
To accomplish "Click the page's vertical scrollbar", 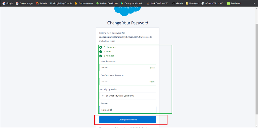I will coord(257,69).
